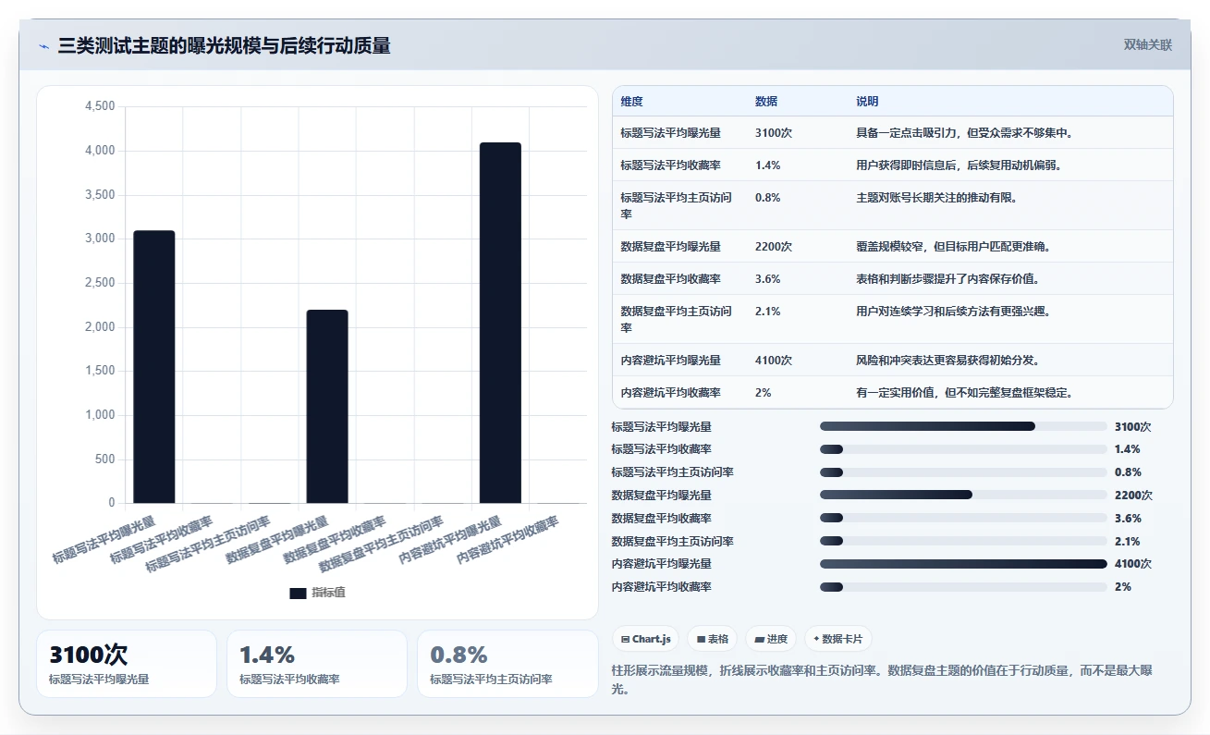Screen dimensions: 1210x735
Task: Click the note 用户对连续学习和后续方法有更强兴趣。
Action: 953,312
